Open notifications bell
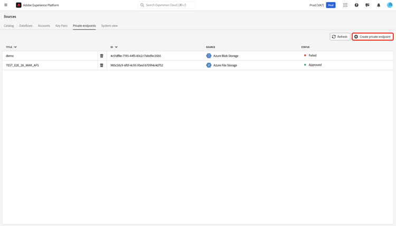396x226 pixels. 379,5
